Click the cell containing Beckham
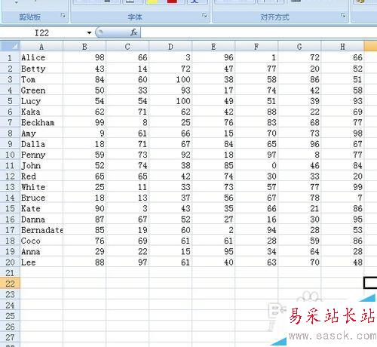The height and width of the screenshot is (347, 377). [41, 122]
